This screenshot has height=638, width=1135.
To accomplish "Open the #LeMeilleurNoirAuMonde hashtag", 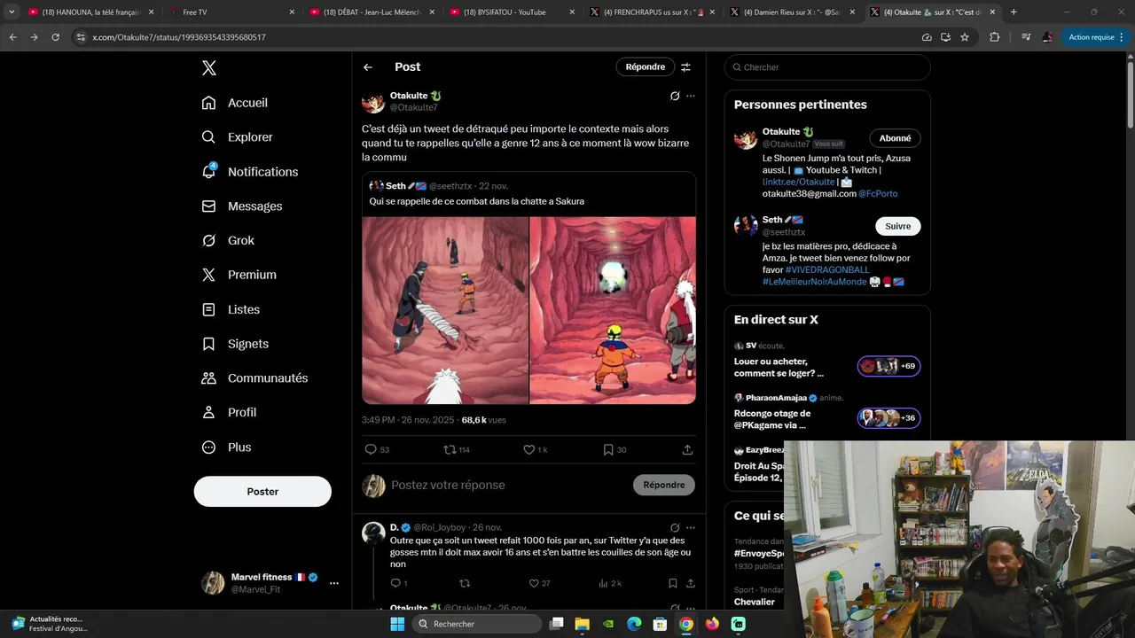I will point(814,282).
